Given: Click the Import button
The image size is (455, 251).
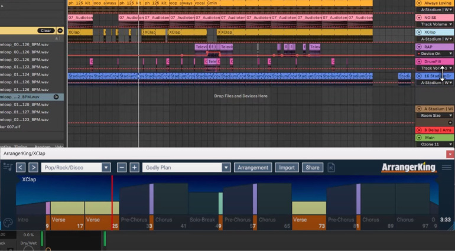Looking at the screenshot, I should tap(287, 167).
